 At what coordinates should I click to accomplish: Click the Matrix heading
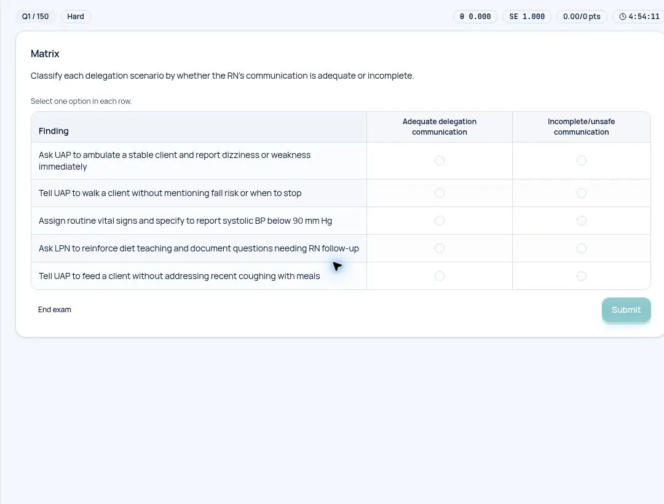[x=45, y=53]
